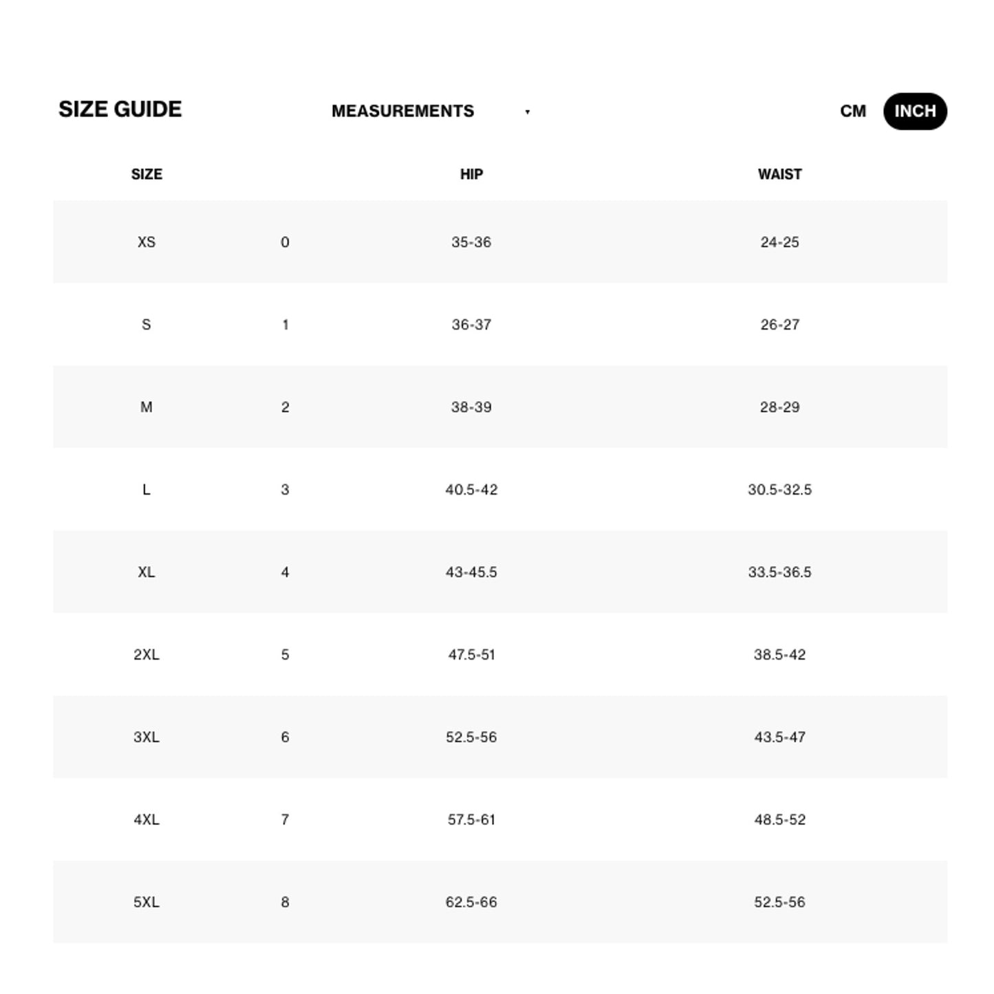
Task: Select the XS size row label
Action: pos(147,242)
